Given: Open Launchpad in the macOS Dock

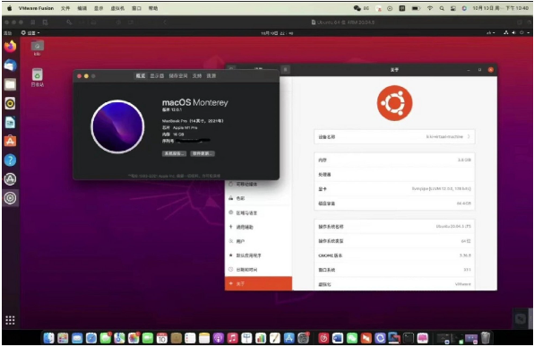Looking at the screenshot, I should (x=63, y=338).
